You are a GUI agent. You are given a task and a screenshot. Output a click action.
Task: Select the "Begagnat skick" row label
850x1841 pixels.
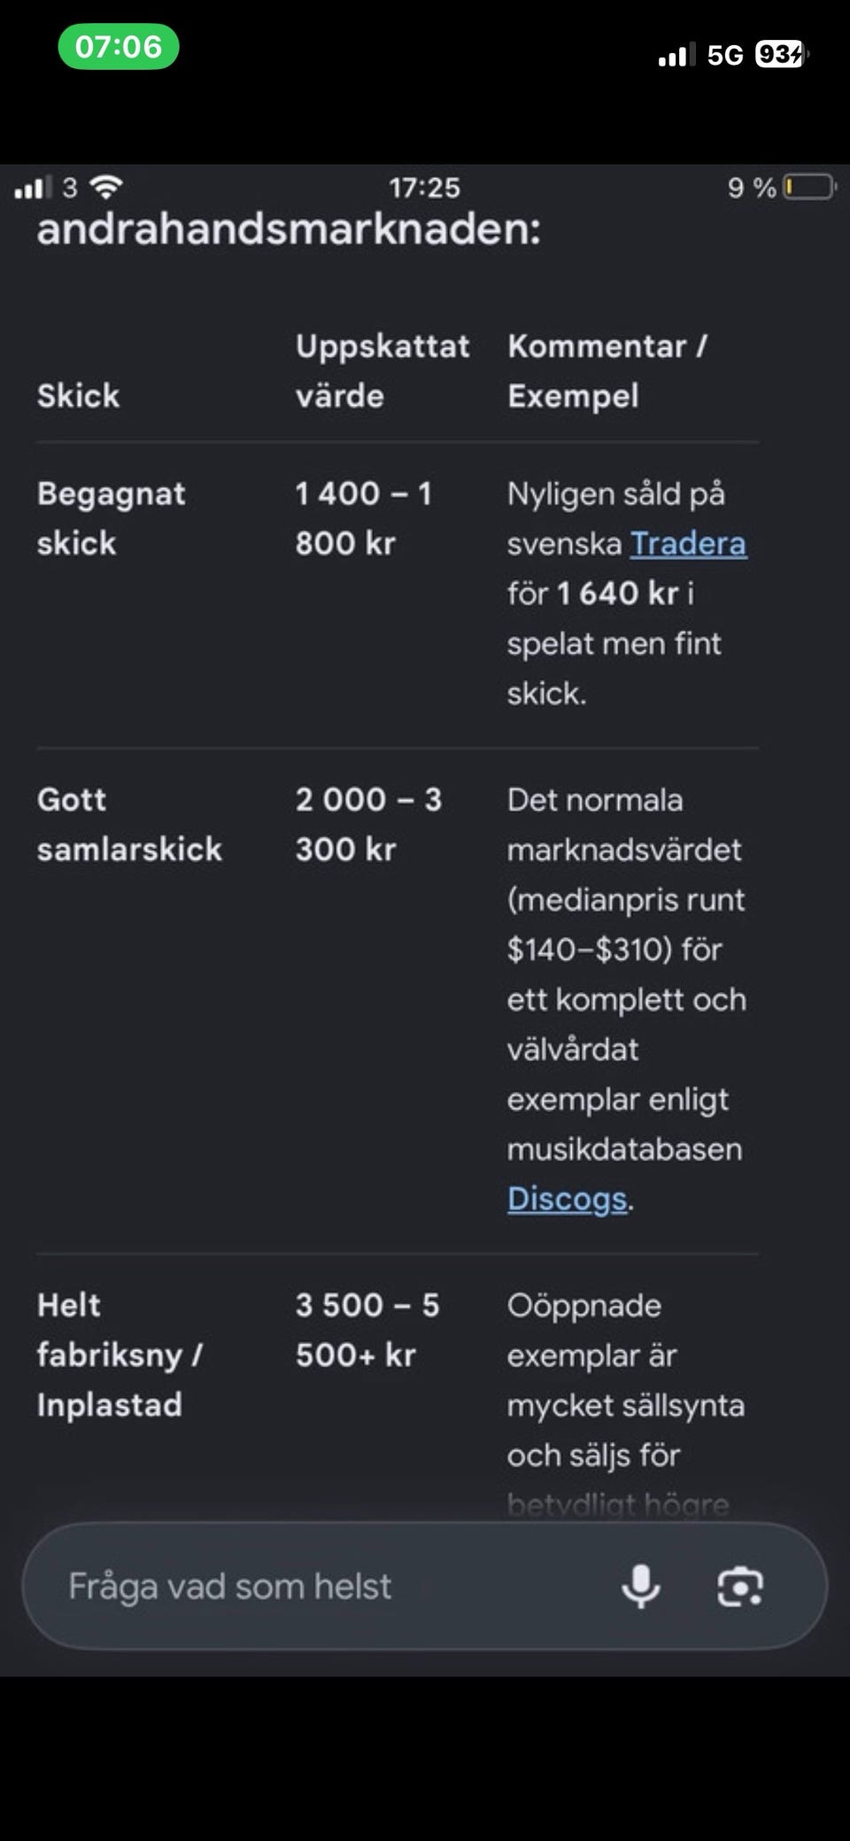112,518
